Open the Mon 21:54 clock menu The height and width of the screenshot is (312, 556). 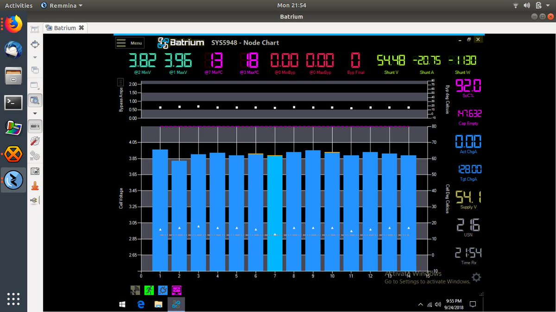291,6
